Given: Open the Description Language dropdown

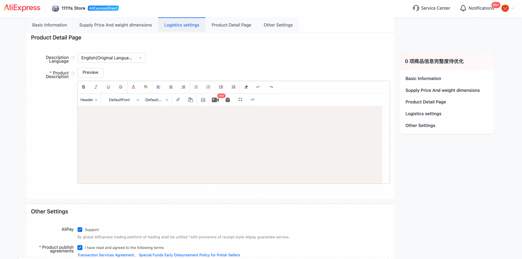Looking at the screenshot, I should 111,58.
